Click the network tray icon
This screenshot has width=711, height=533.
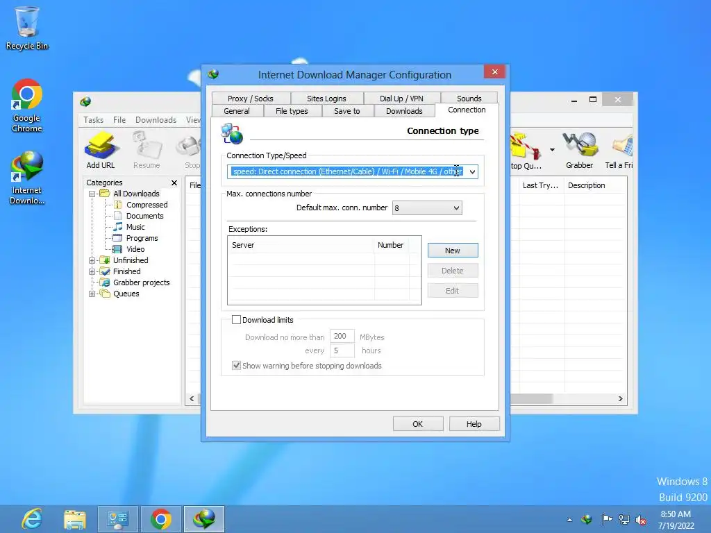click(624, 519)
